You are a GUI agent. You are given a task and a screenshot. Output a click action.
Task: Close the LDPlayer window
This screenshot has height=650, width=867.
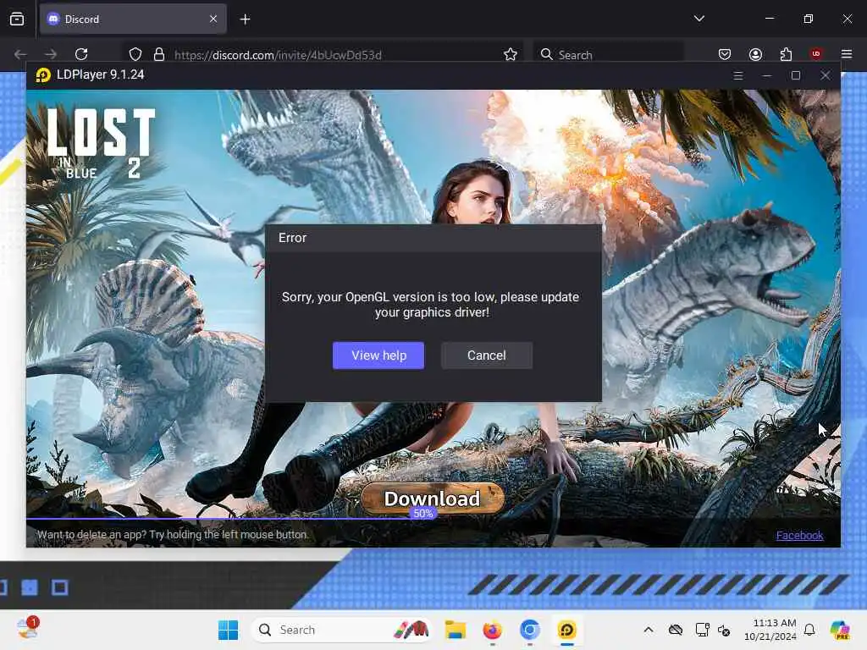point(825,75)
